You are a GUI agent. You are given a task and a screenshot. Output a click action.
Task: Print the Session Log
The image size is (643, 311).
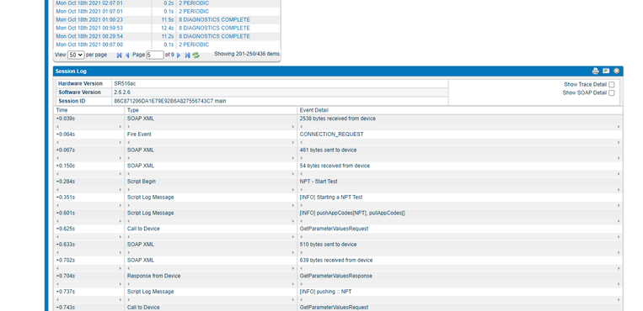[596, 71]
